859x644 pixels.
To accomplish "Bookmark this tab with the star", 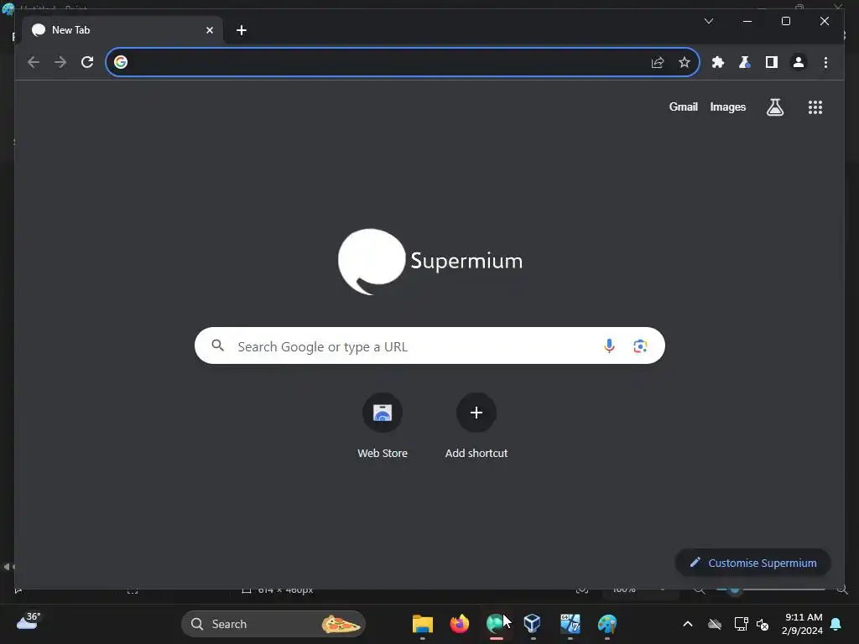I will 685,62.
